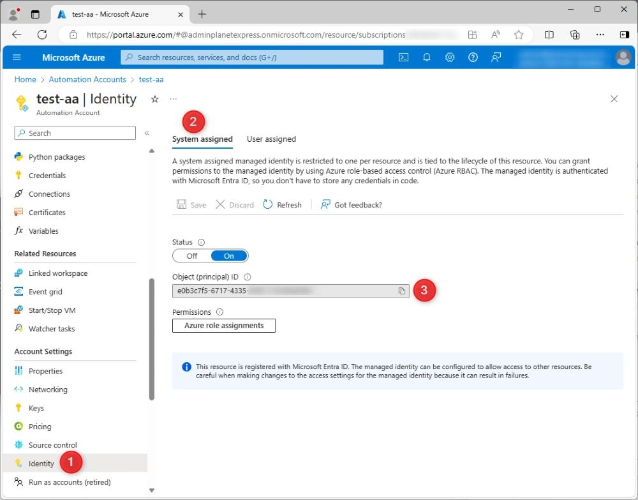Open portal settings gear
Screen dimensions: 638x500
tap(450, 57)
